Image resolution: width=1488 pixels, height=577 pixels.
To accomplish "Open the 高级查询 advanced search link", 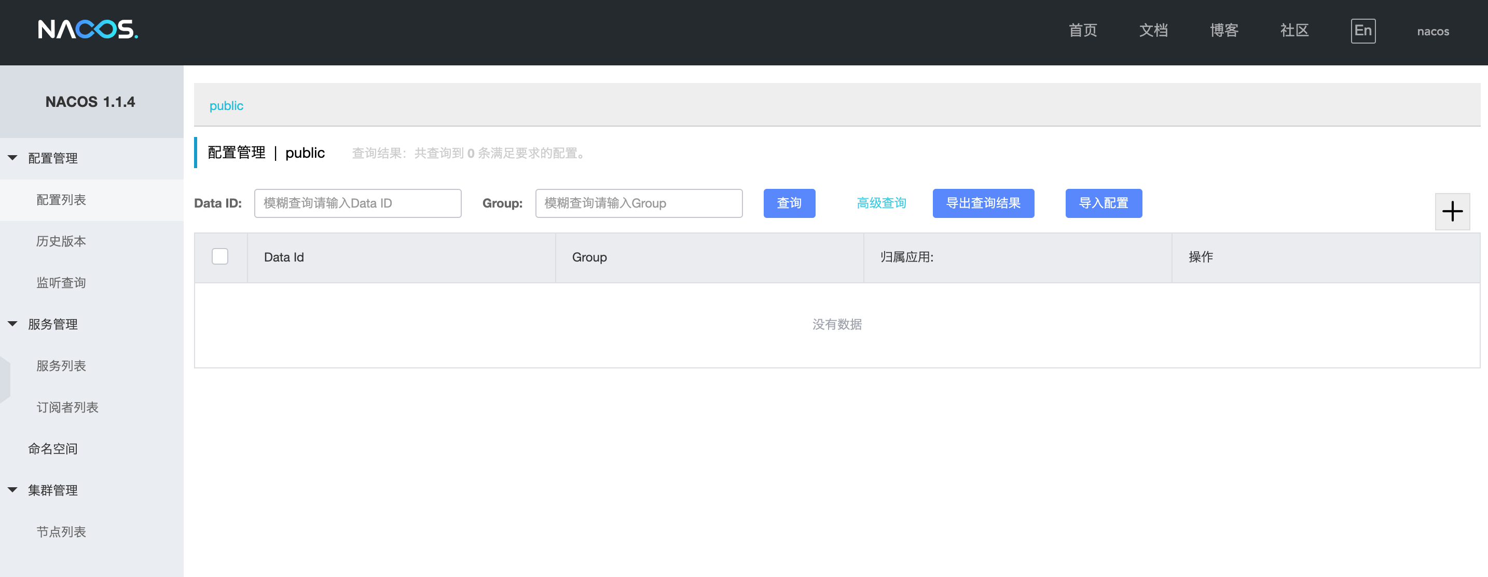I will click(x=881, y=203).
